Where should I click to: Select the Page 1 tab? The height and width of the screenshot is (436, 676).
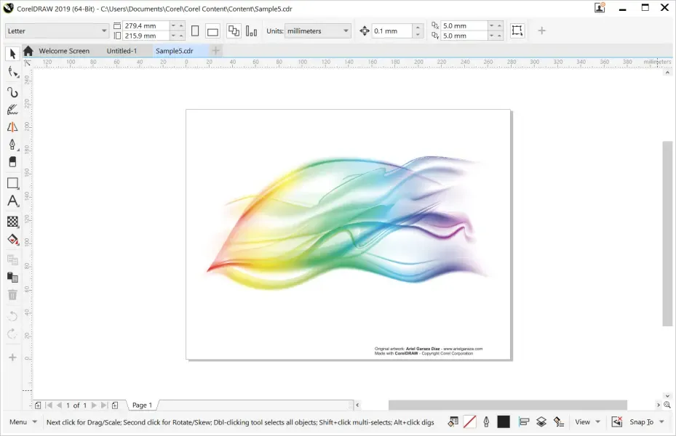(143, 405)
